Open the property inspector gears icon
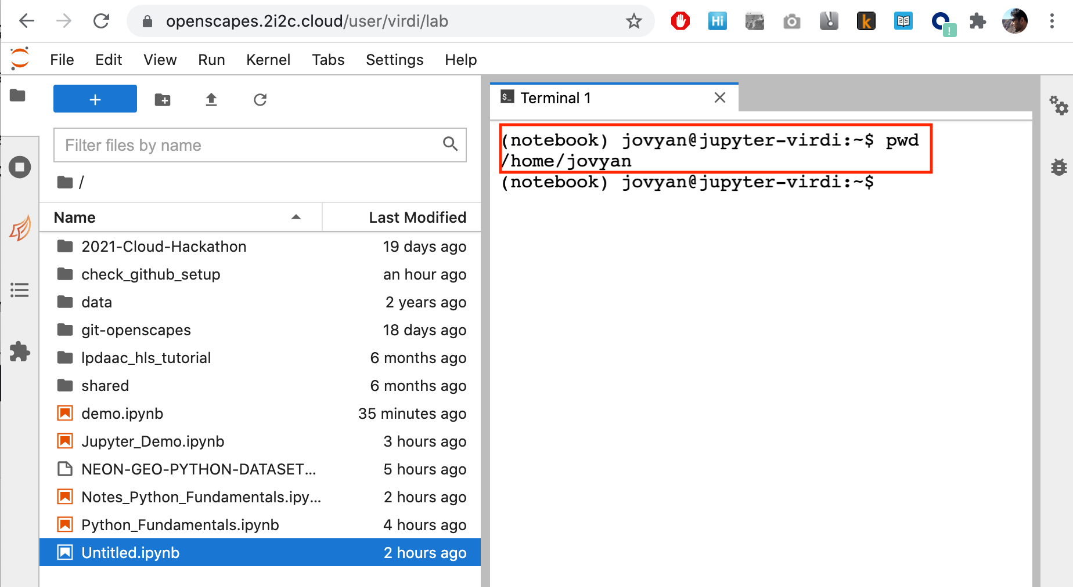Image resolution: width=1073 pixels, height=587 pixels. click(x=1058, y=106)
